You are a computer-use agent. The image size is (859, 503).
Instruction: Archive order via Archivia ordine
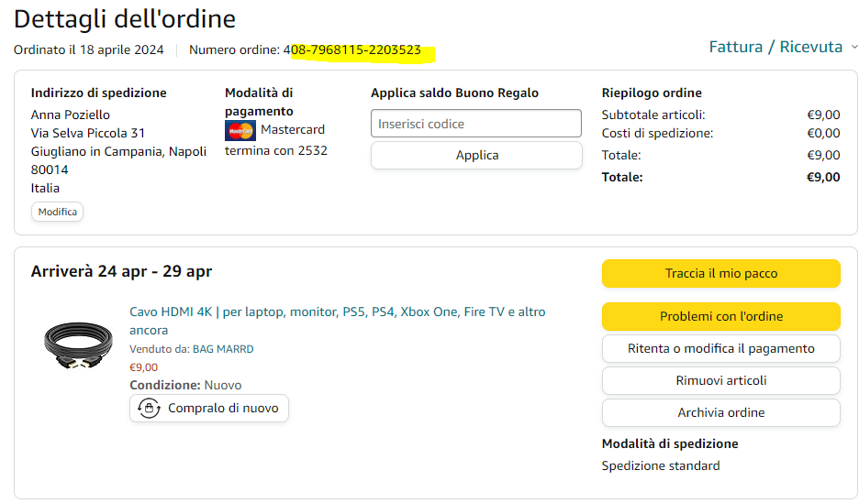click(720, 412)
